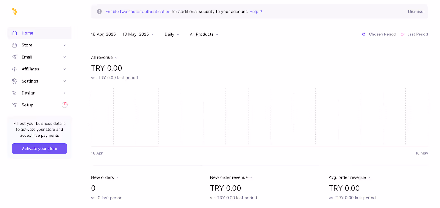Image resolution: width=440 pixels, height=208 pixels.
Task: Open the All revenue metric dropdown
Action: [105, 58]
